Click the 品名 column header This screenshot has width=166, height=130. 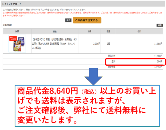pos(55,31)
